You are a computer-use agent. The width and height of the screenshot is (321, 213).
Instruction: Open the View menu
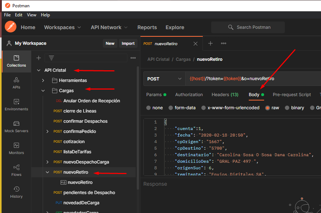click(31, 15)
